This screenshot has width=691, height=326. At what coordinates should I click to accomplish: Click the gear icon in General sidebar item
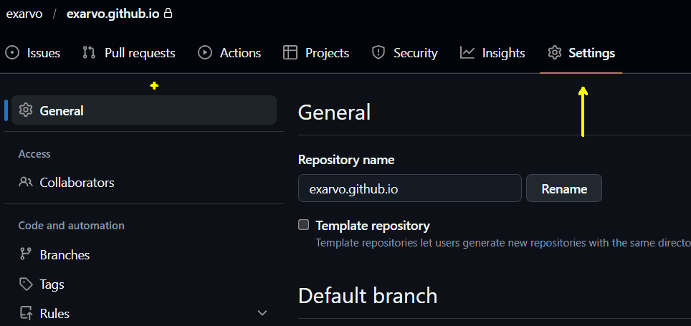pyautogui.click(x=26, y=110)
